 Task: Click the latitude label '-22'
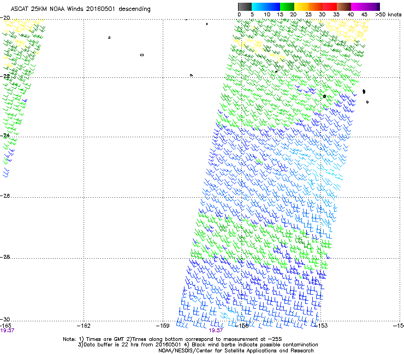point(5,76)
